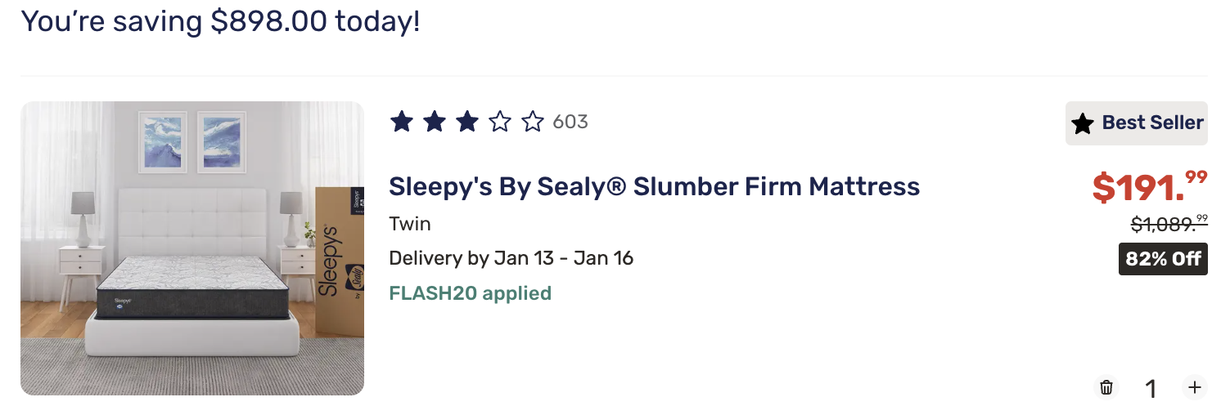This screenshot has height=415, width=1221.
Task: Click the Best Seller badge label
Action: click(1152, 123)
